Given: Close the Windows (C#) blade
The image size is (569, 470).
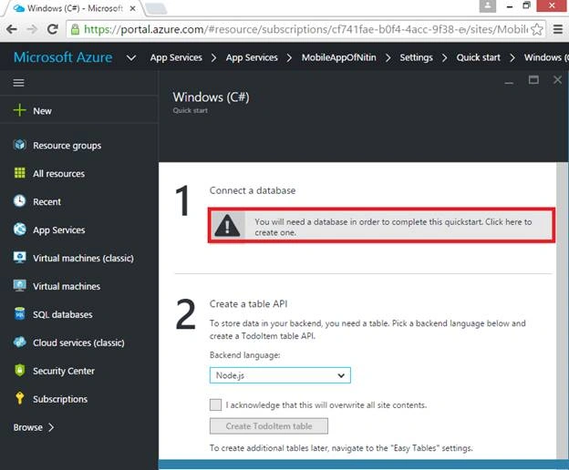Looking at the screenshot, I should (557, 80).
